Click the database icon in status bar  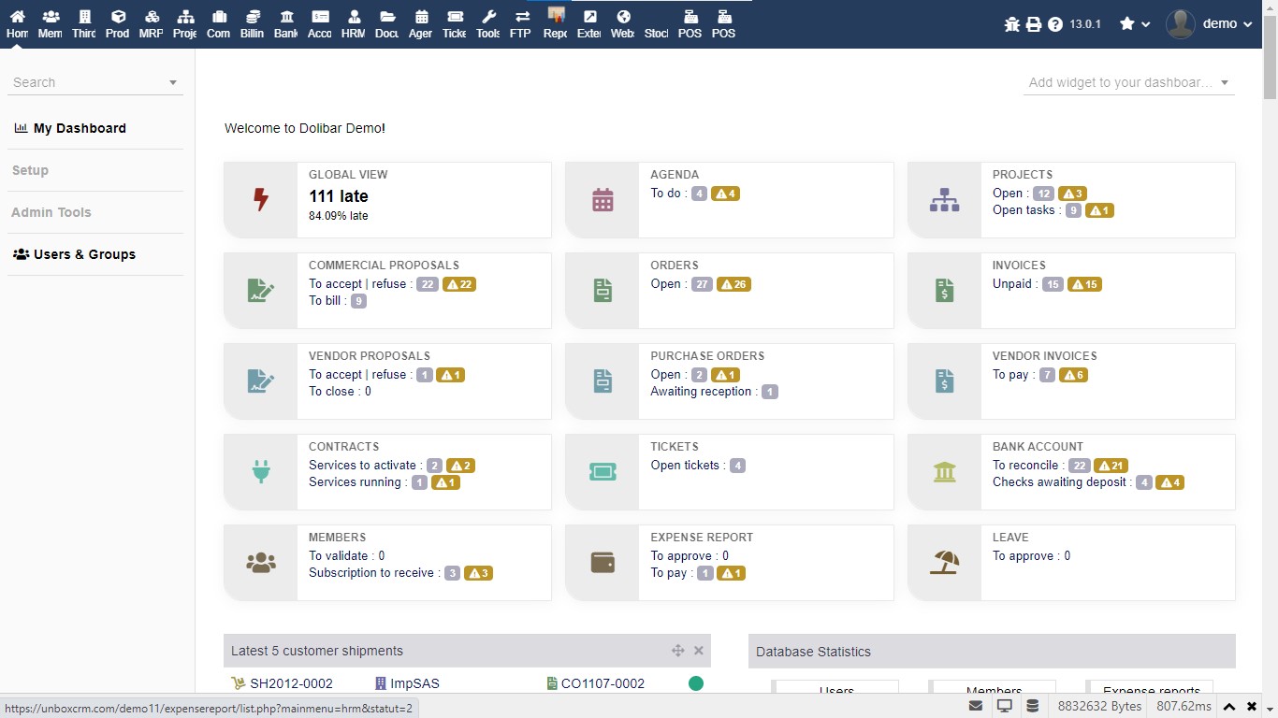[x=1032, y=706]
